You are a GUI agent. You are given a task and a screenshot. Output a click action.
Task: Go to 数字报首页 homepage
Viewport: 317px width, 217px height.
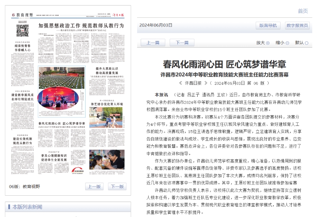[297, 26]
